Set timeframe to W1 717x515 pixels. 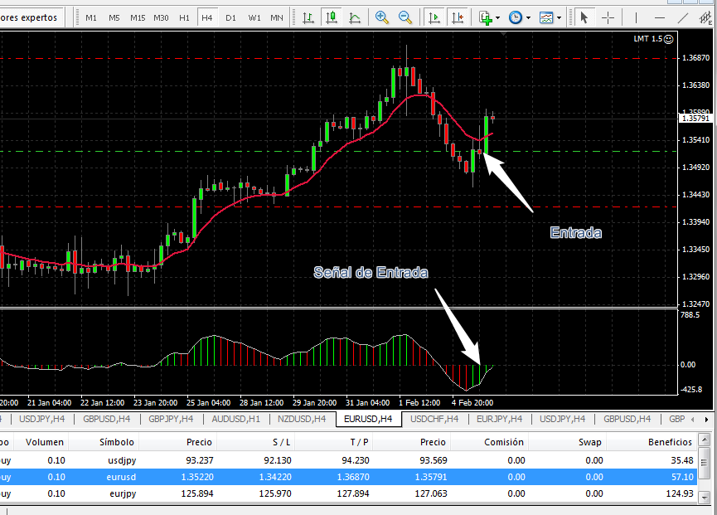[254, 18]
